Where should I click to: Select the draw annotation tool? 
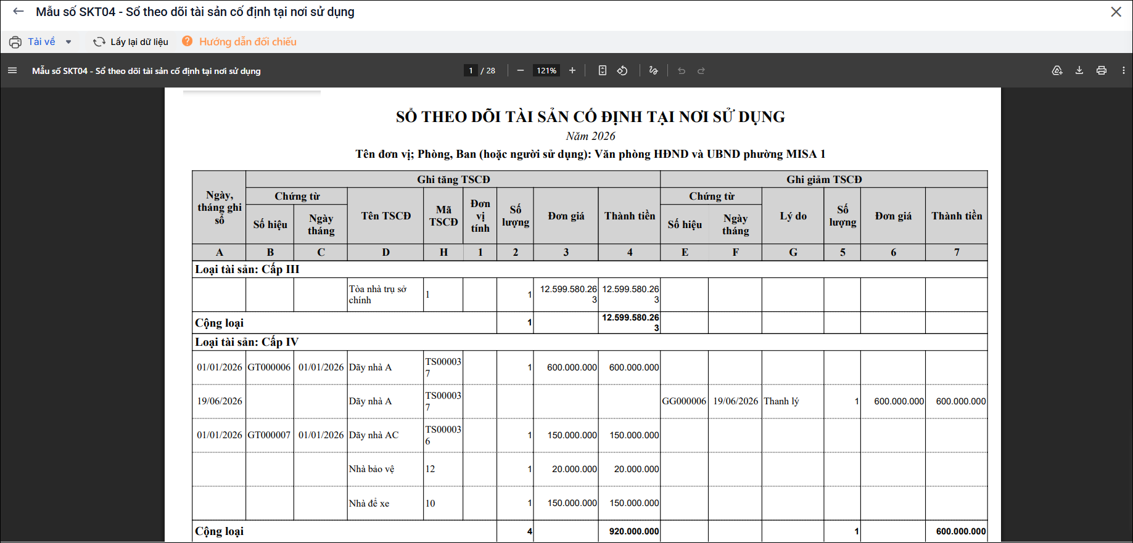pyautogui.click(x=654, y=71)
